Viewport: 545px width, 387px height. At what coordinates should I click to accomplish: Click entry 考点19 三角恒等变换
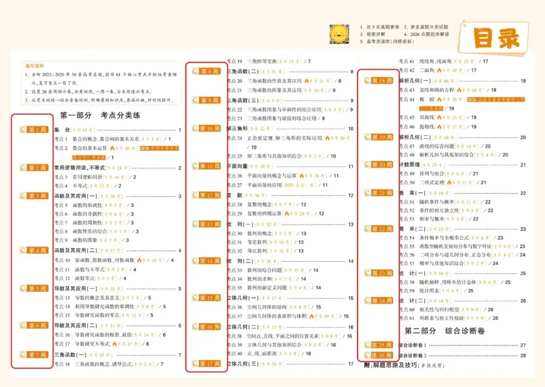click(x=269, y=62)
